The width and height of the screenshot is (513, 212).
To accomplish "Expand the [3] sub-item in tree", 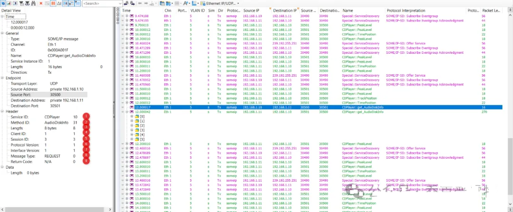I will [132, 130].
